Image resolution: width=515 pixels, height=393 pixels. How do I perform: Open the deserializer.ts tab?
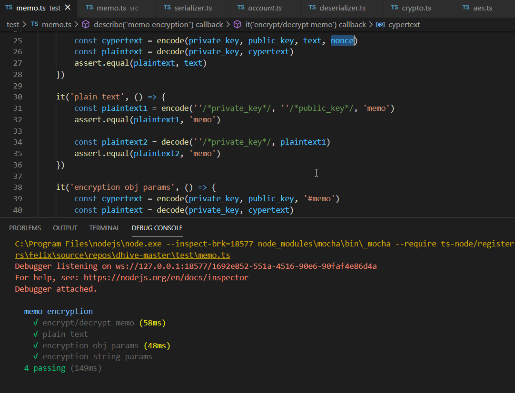pos(342,8)
